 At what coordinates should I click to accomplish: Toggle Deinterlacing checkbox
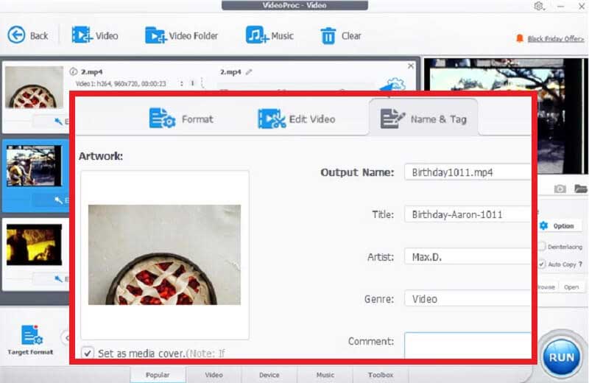(x=542, y=246)
